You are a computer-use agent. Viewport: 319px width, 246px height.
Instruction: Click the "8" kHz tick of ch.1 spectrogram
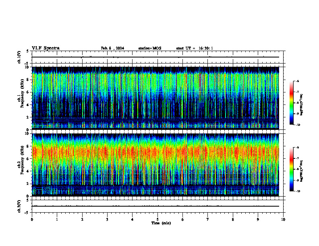coord(28,80)
